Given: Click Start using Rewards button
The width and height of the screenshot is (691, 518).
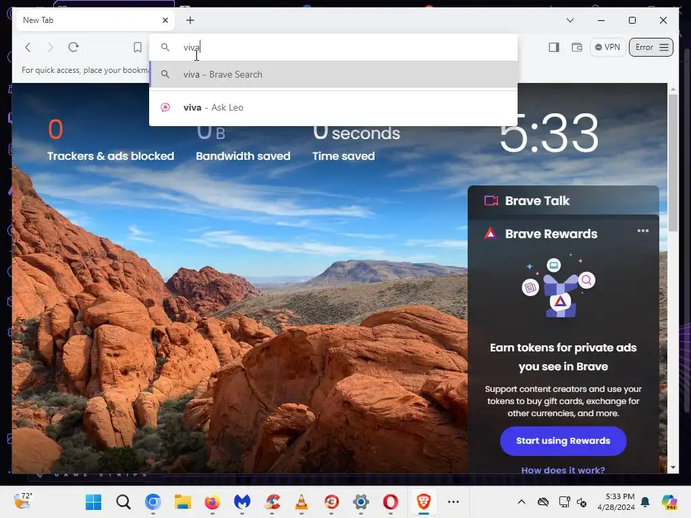Looking at the screenshot, I should click(x=563, y=441).
